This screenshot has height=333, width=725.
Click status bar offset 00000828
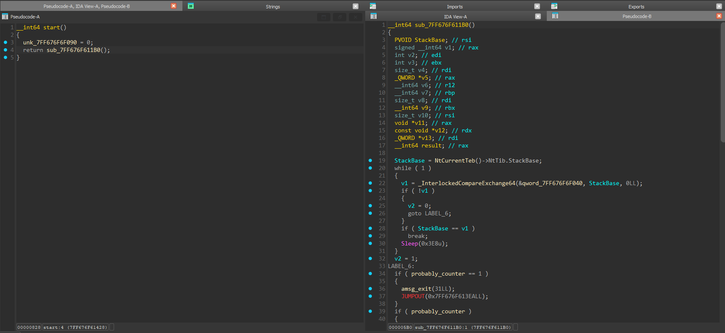(29, 327)
